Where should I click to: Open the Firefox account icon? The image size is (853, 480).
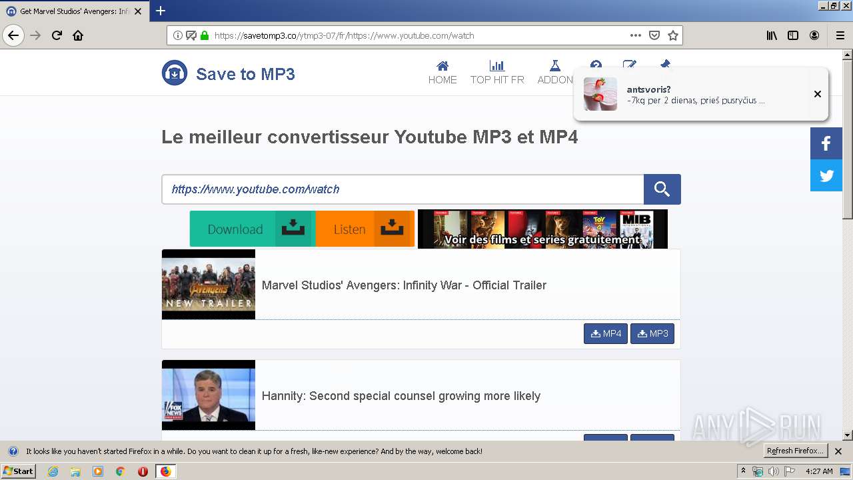[814, 35]
